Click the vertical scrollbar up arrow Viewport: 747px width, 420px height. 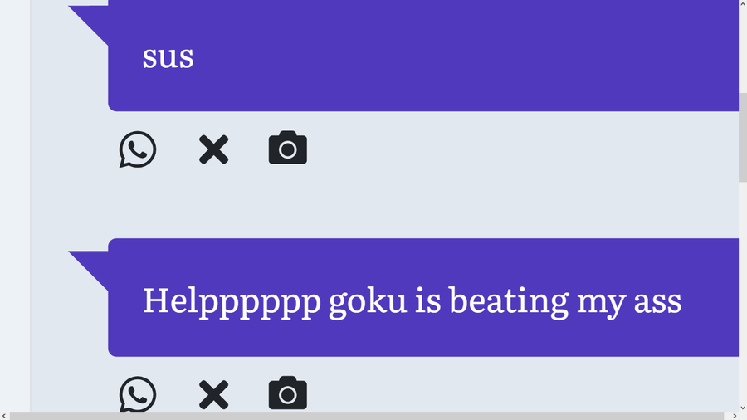point(743,4)
